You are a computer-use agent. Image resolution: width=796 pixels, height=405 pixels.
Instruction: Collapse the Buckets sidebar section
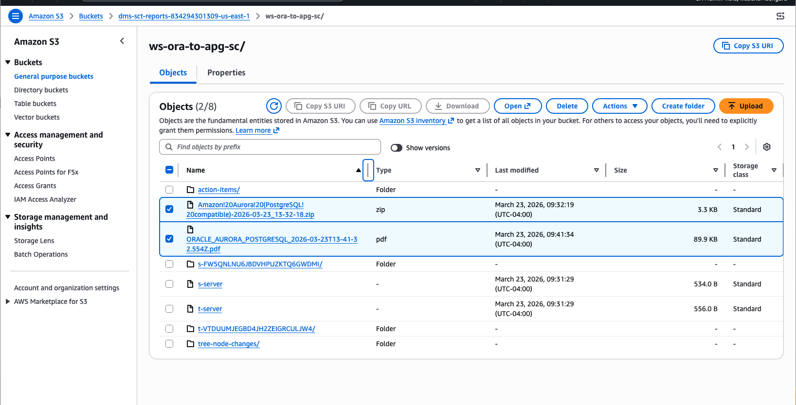pos(8,62)
